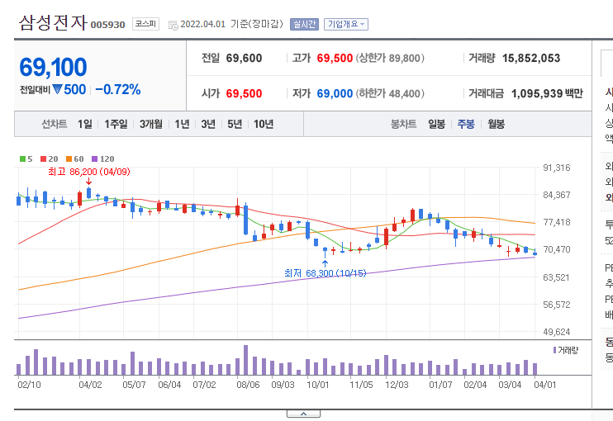613x421 pixels.
Task: Click the 01/07 date axis label
Action: tap(440, 385)
